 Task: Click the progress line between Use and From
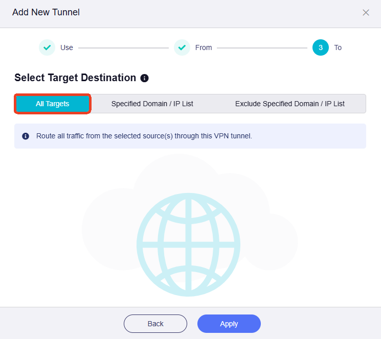click(x=123, y=48)
